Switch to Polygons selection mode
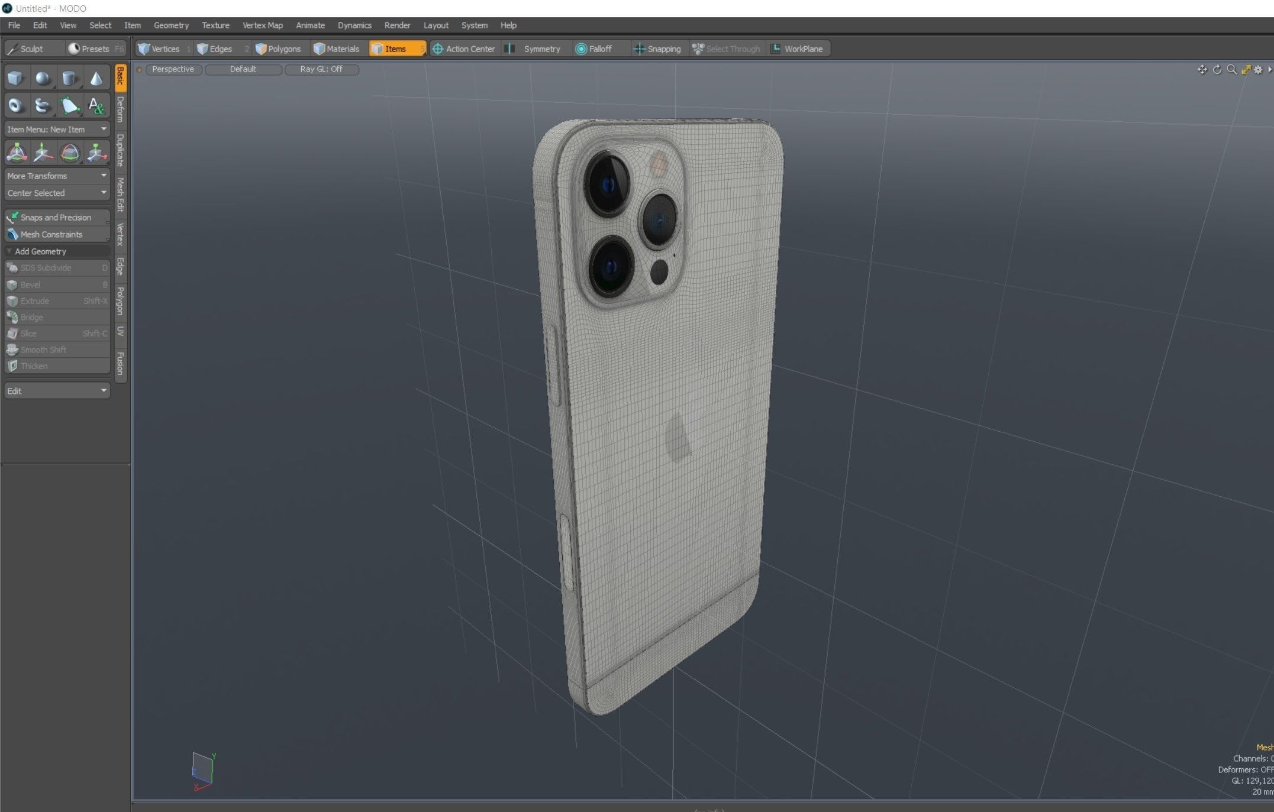 pos(278,49)
